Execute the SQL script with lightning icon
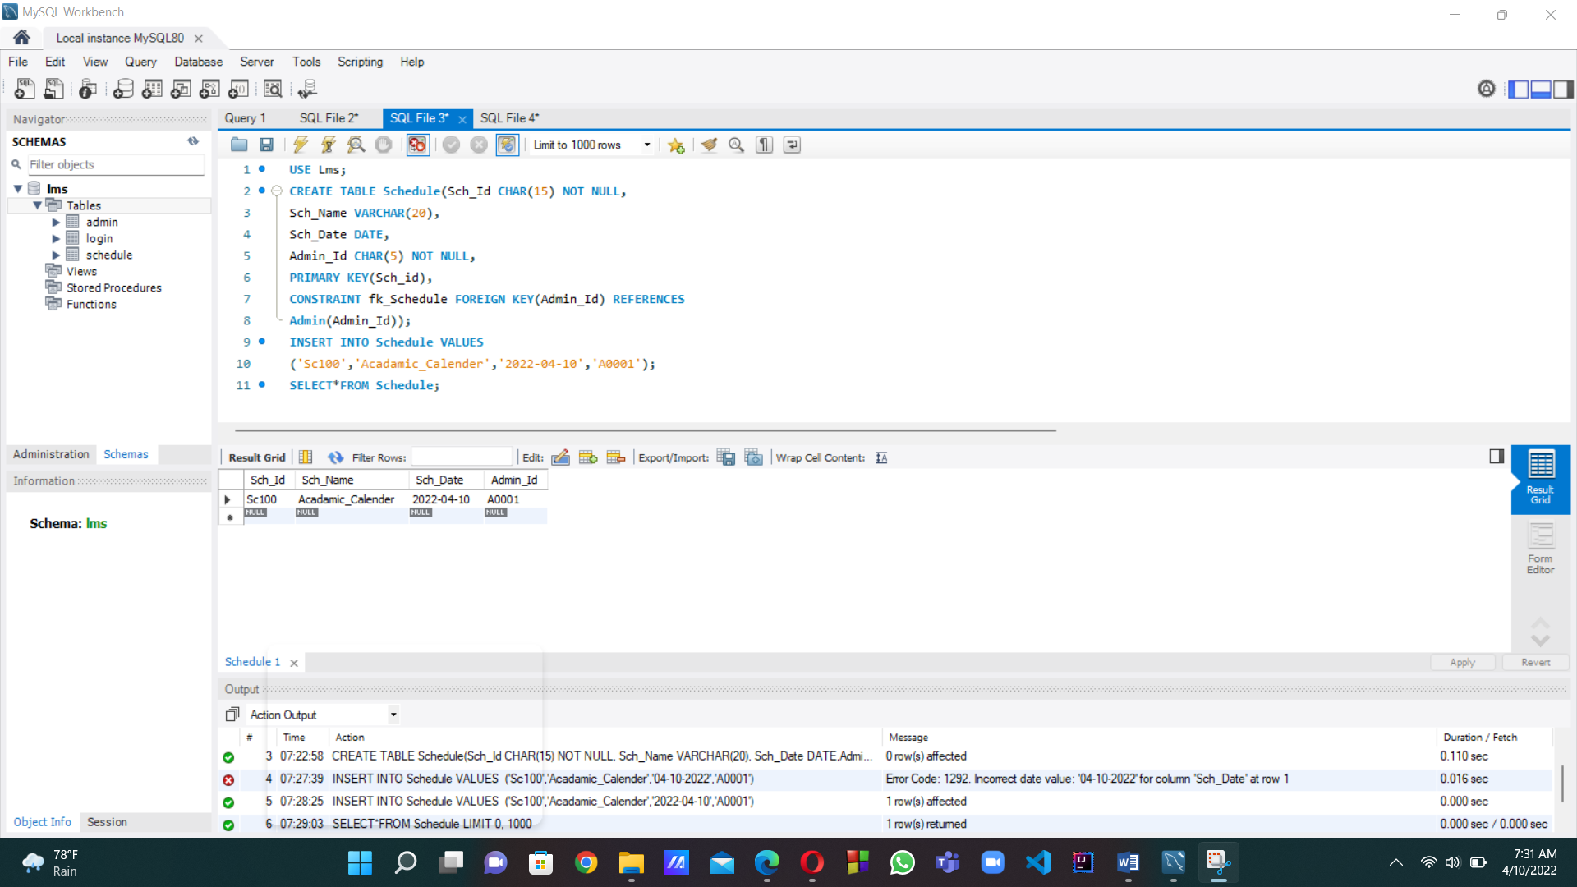Viewport: 1577px width, 887px height. point(301,145)
